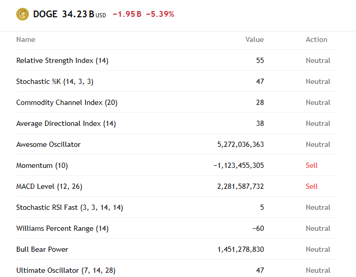Click the Sell action for Momentum
Screen dimensions: 356x277
coord(311,165)
